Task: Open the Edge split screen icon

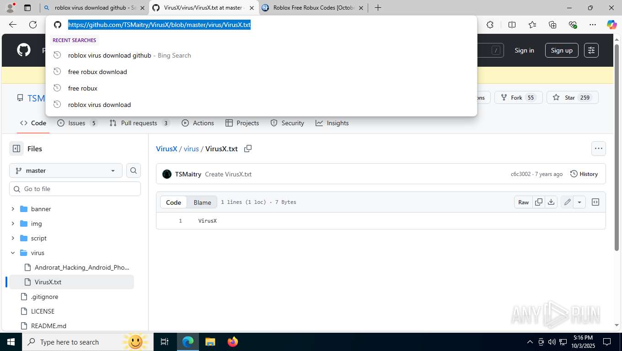Action: [x=512, y=25]
